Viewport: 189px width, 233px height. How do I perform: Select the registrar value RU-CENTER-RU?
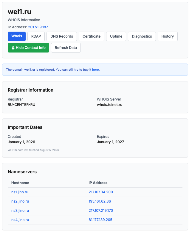point(21,105)
